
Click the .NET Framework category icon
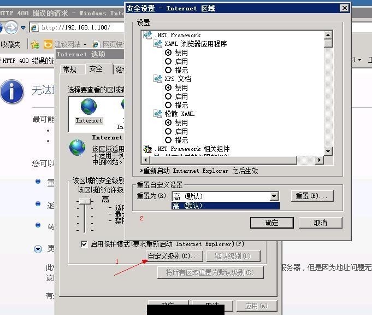click(147, 36)
